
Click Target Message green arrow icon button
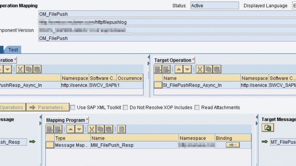268,128
